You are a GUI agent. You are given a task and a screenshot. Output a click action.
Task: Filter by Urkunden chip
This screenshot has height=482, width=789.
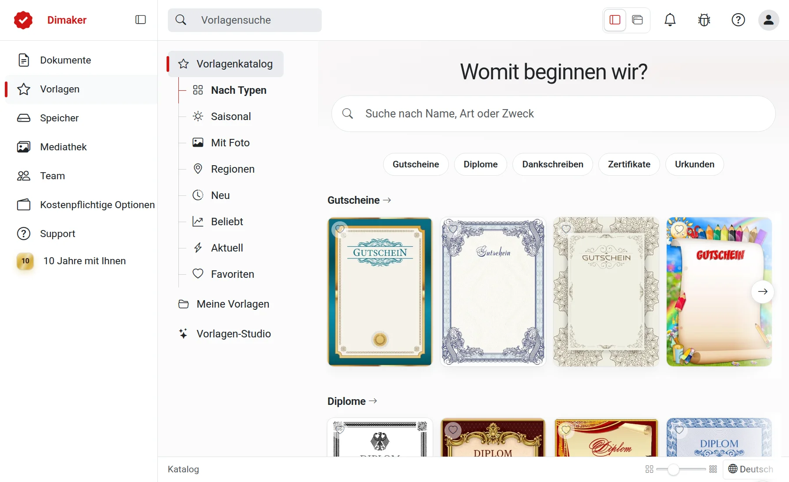pyautogui.click(x=694, y=164)
